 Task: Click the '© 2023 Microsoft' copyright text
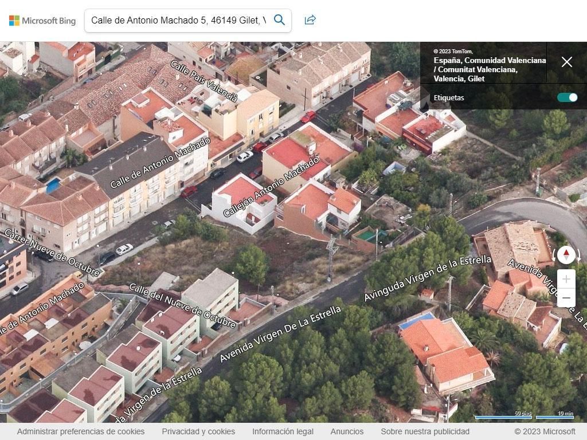[x=544, y=431]
